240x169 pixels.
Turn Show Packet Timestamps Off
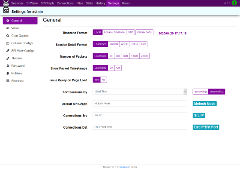[x=118, y=68]
